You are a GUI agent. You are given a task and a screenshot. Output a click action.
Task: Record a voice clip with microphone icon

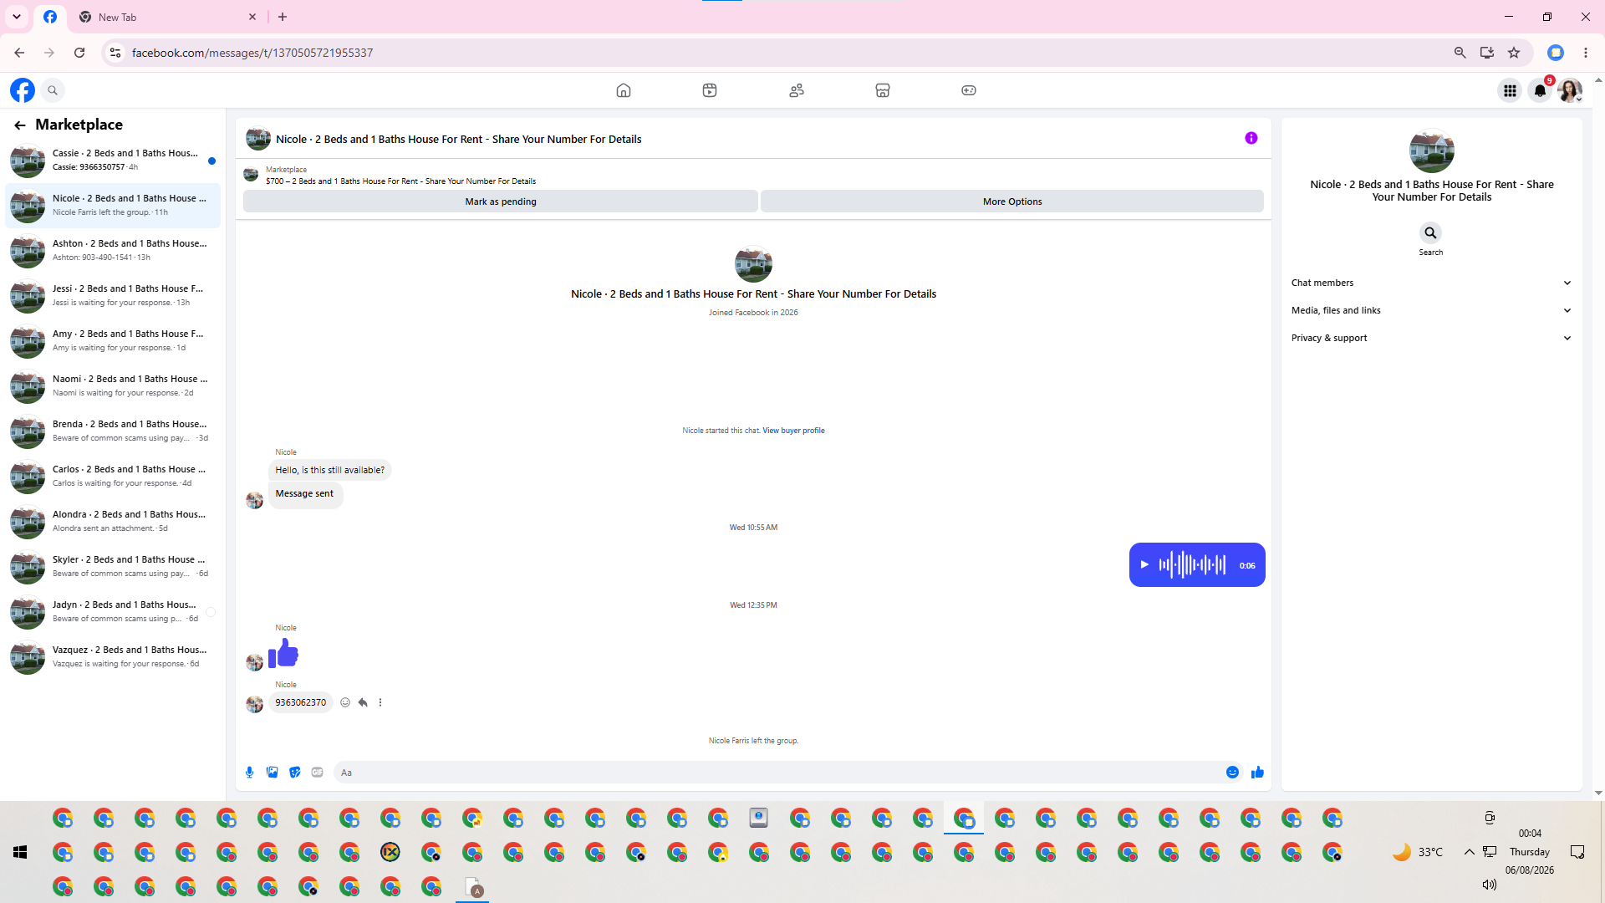pos(249,773)
